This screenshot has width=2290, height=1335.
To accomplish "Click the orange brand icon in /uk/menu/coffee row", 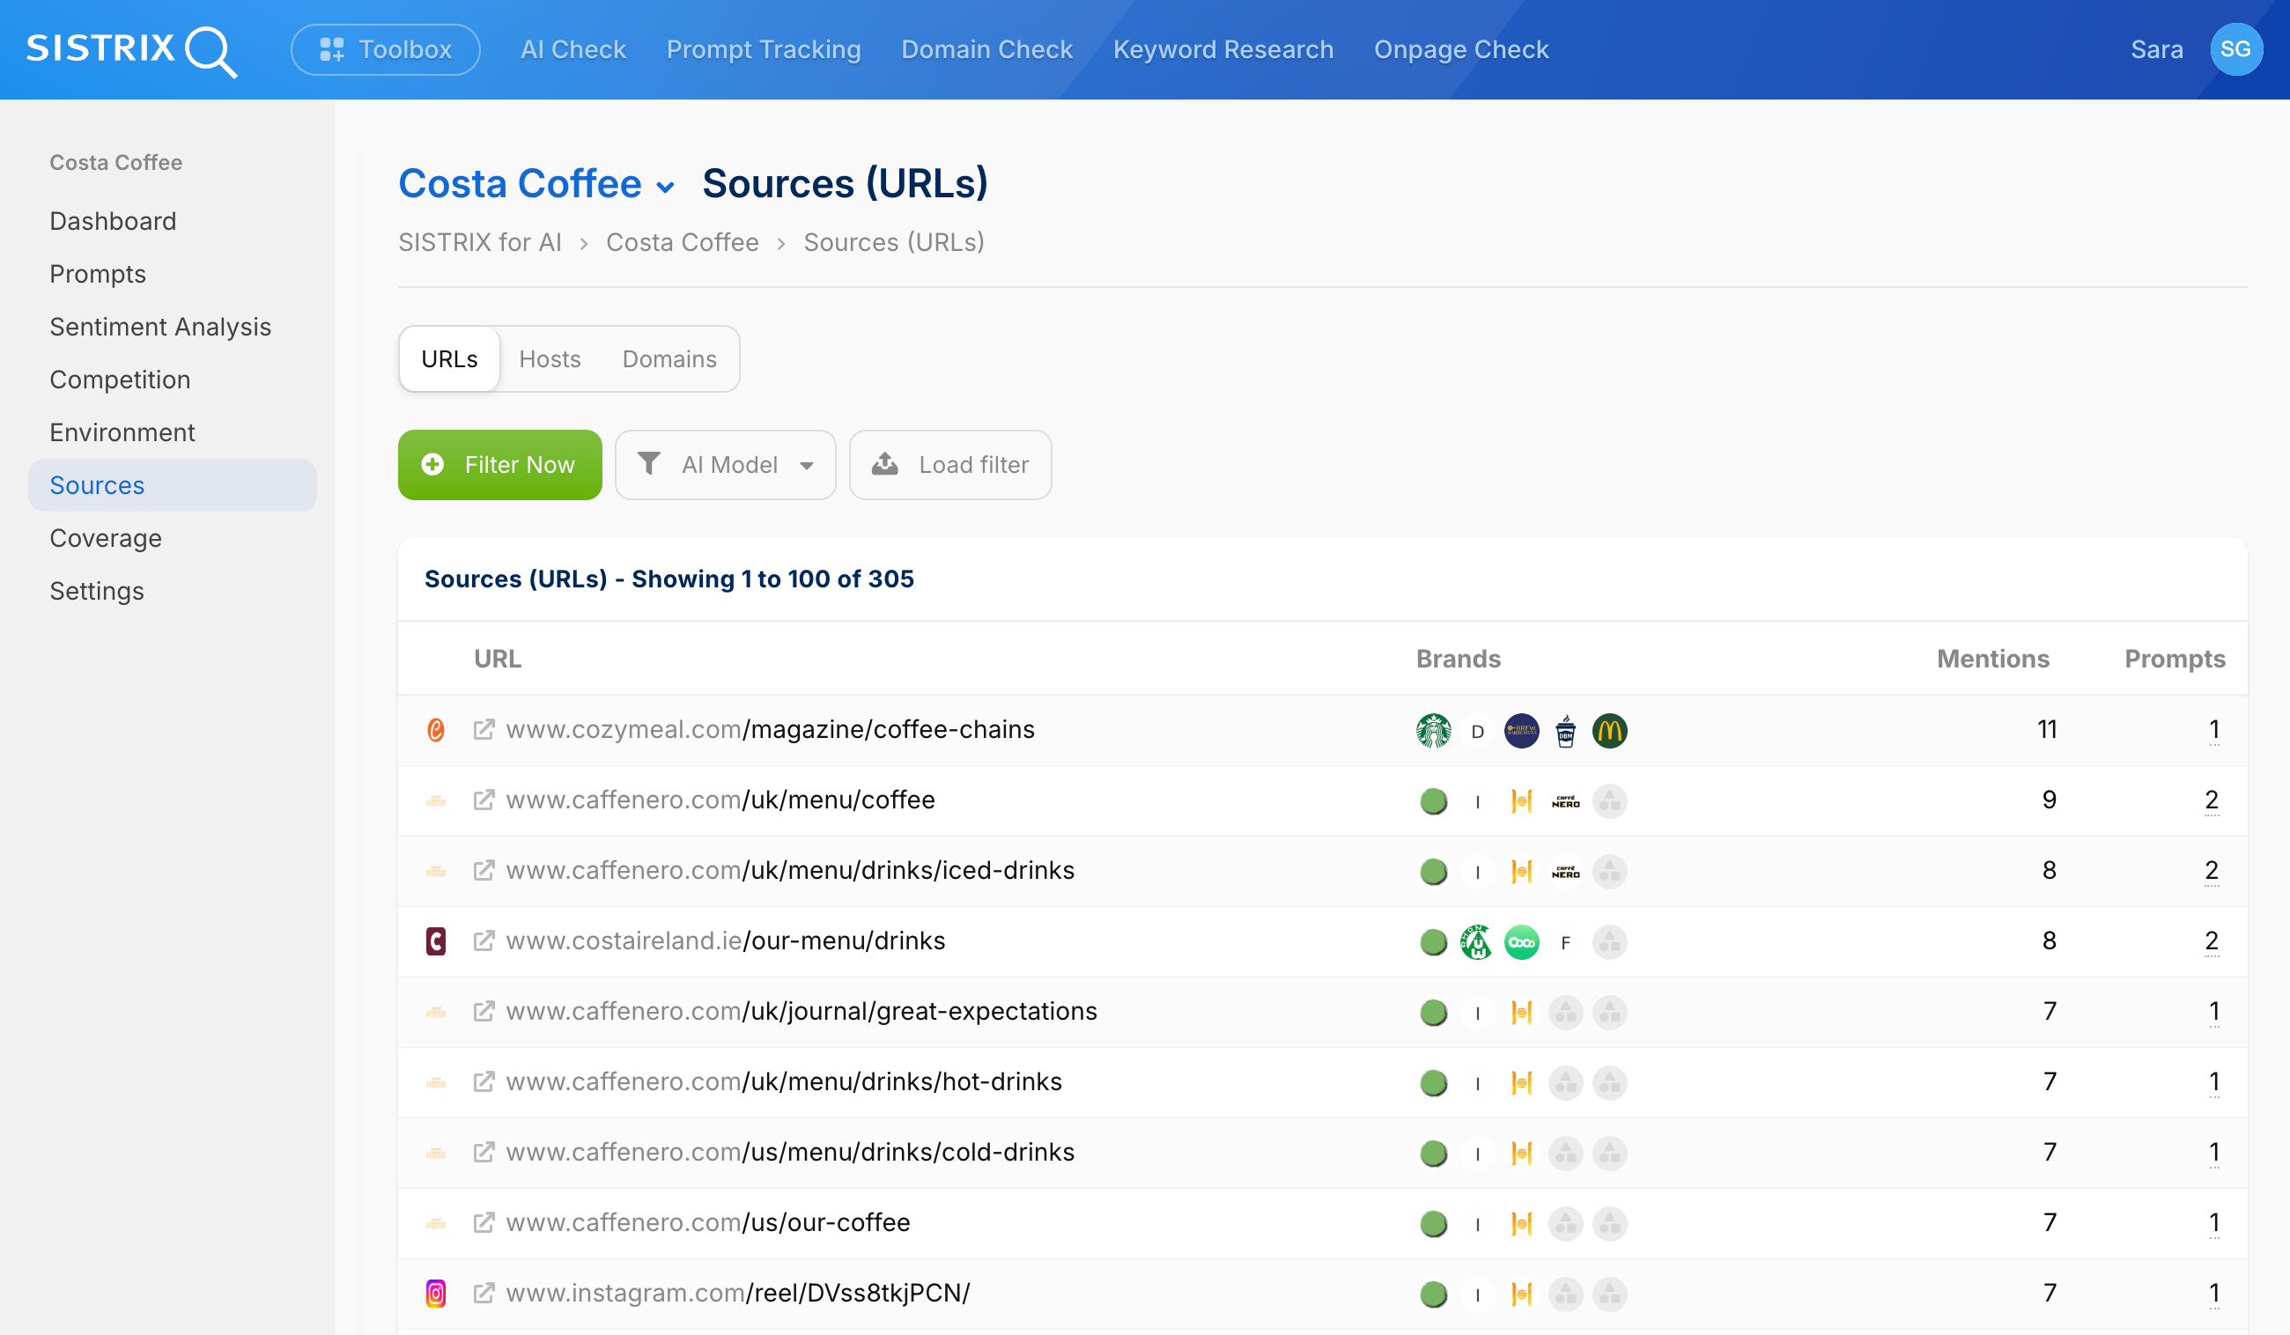I will 1521,801.
